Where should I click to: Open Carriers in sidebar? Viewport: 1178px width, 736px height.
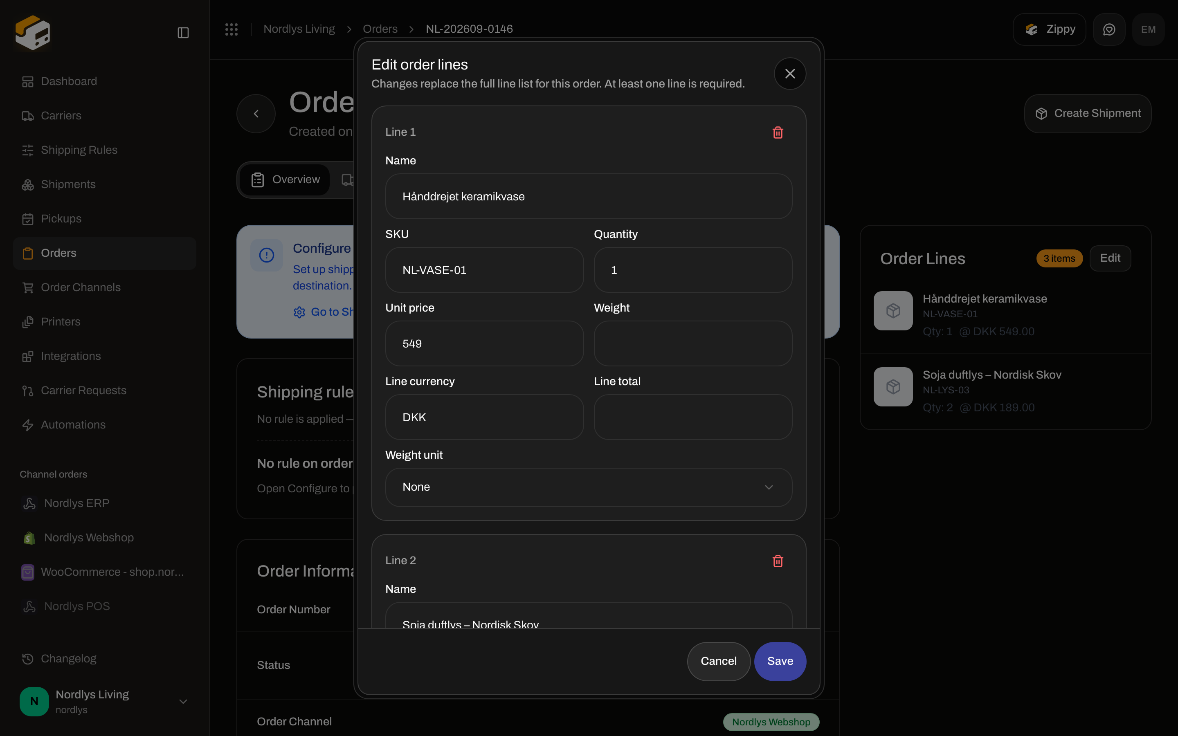(x=104, y=115)
